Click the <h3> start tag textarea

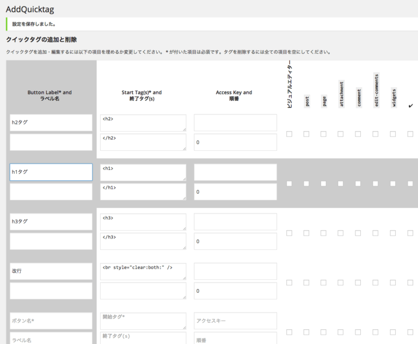pos(143,222)
